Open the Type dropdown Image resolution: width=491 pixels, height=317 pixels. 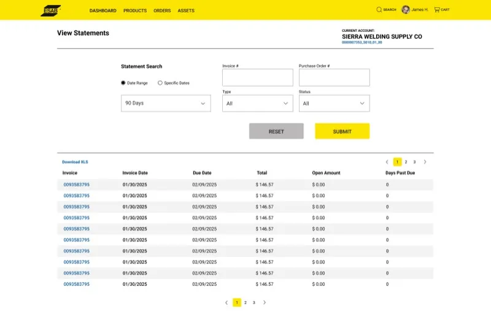(257, 104)
